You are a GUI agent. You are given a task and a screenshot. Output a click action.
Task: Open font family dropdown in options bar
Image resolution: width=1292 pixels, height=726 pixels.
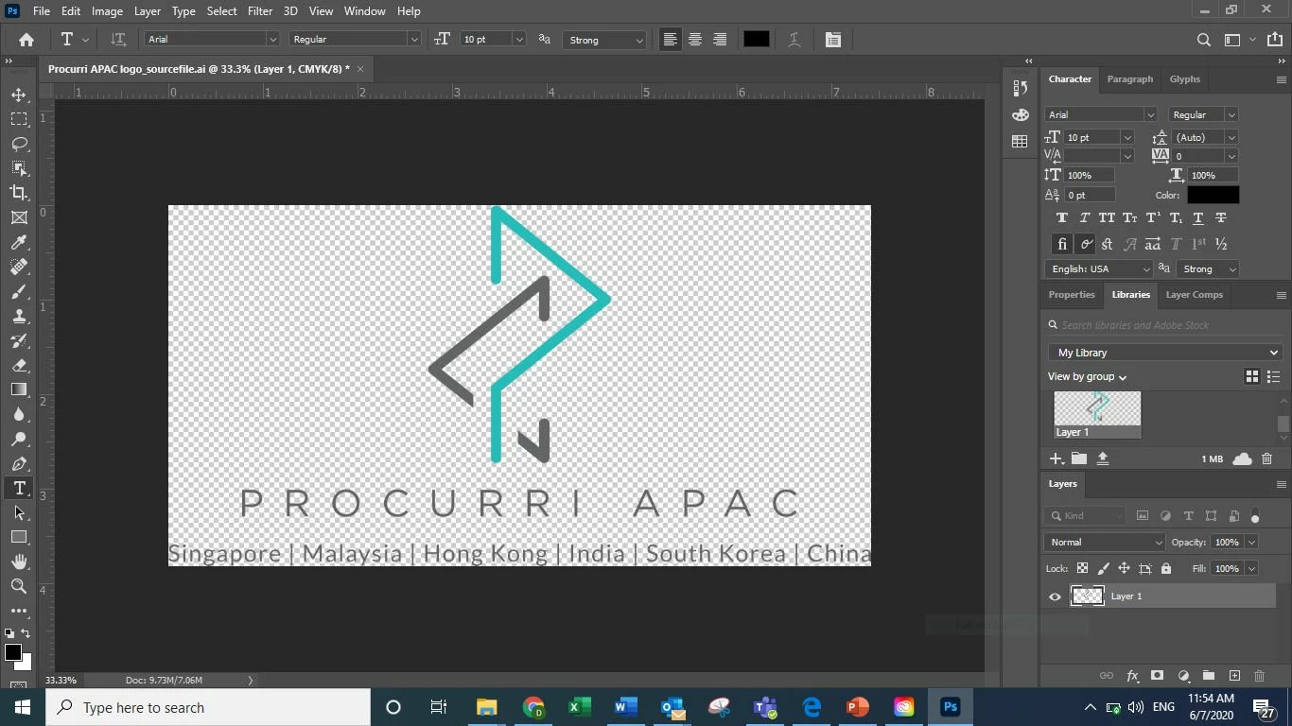[x=272, y=40]
